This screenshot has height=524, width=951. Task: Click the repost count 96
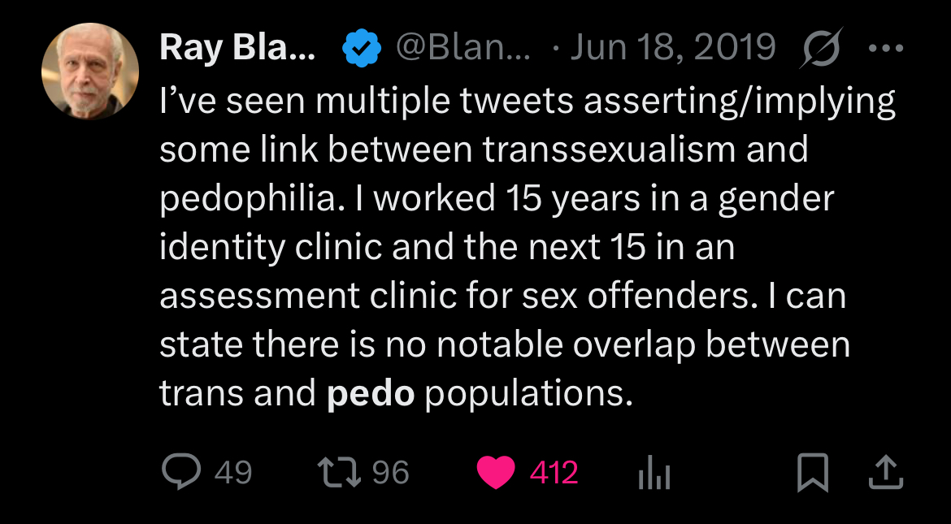tap(391, 473)
